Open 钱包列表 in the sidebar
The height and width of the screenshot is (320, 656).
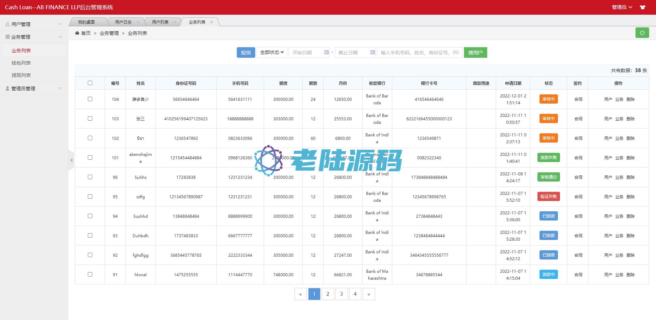pyautogui.click(x=21, y=63)
